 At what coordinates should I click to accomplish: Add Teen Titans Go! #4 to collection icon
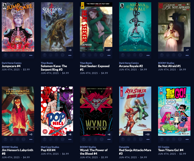(168, 139)
